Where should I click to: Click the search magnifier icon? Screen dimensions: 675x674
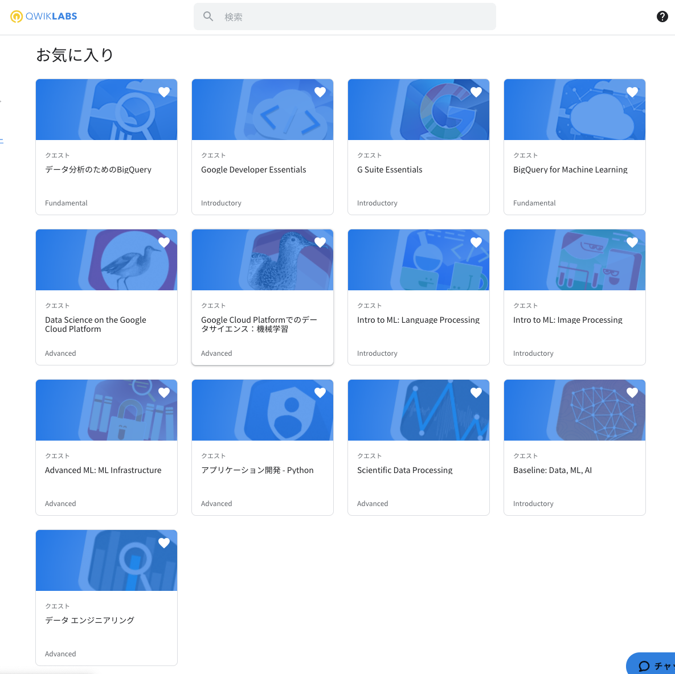click(x=208, y=17)
